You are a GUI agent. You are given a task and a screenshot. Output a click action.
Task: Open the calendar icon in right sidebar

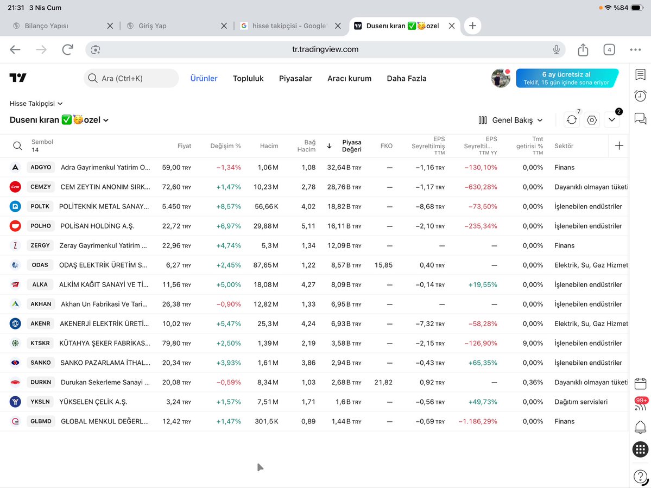click(x=640, y=383)
